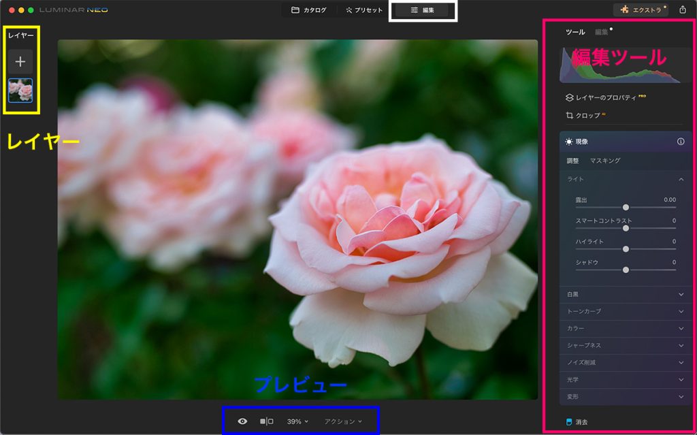Screen dimensions: 697x435
Task: Toggle before/after compare split icon
Action: [x=266, y=421]
